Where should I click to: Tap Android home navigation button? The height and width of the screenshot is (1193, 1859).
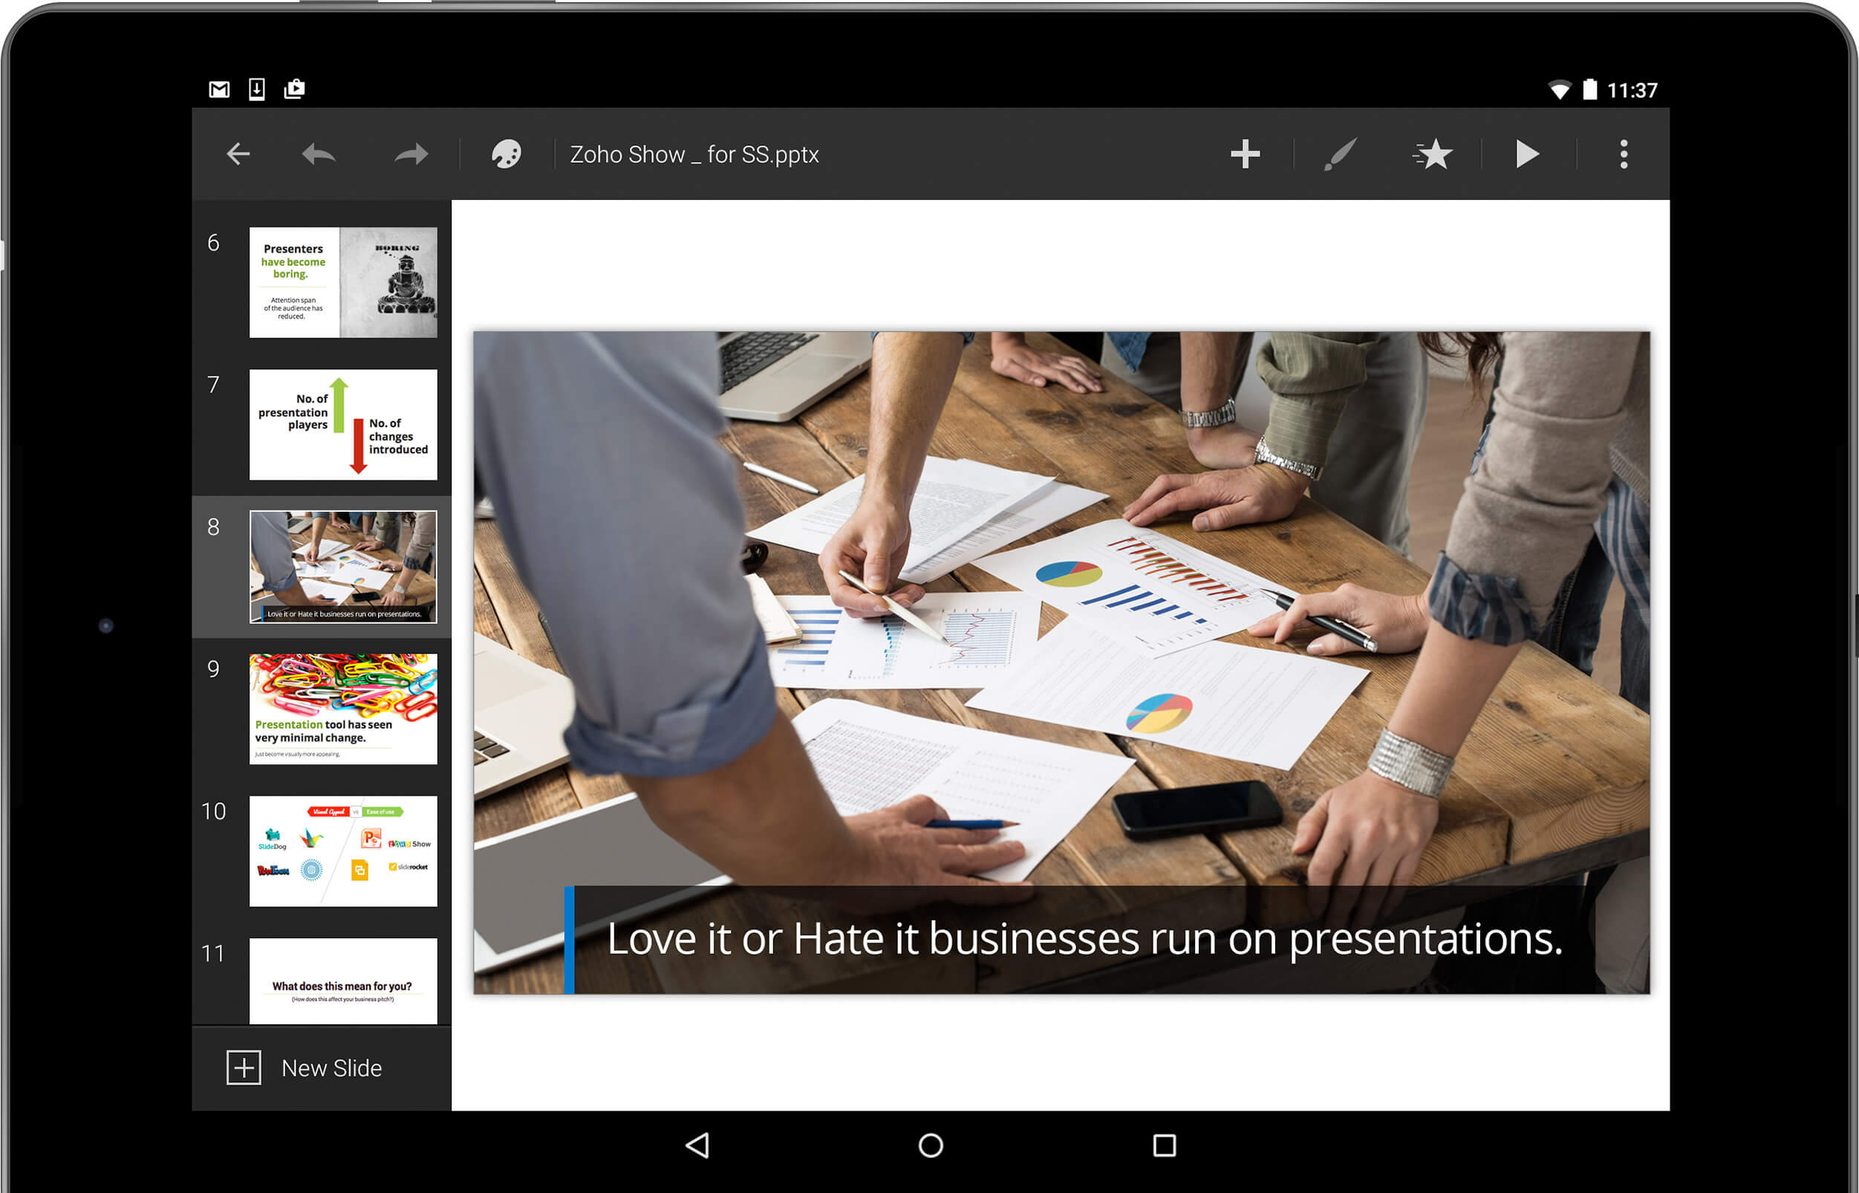pyautogui.click(x=931, y=1145)
